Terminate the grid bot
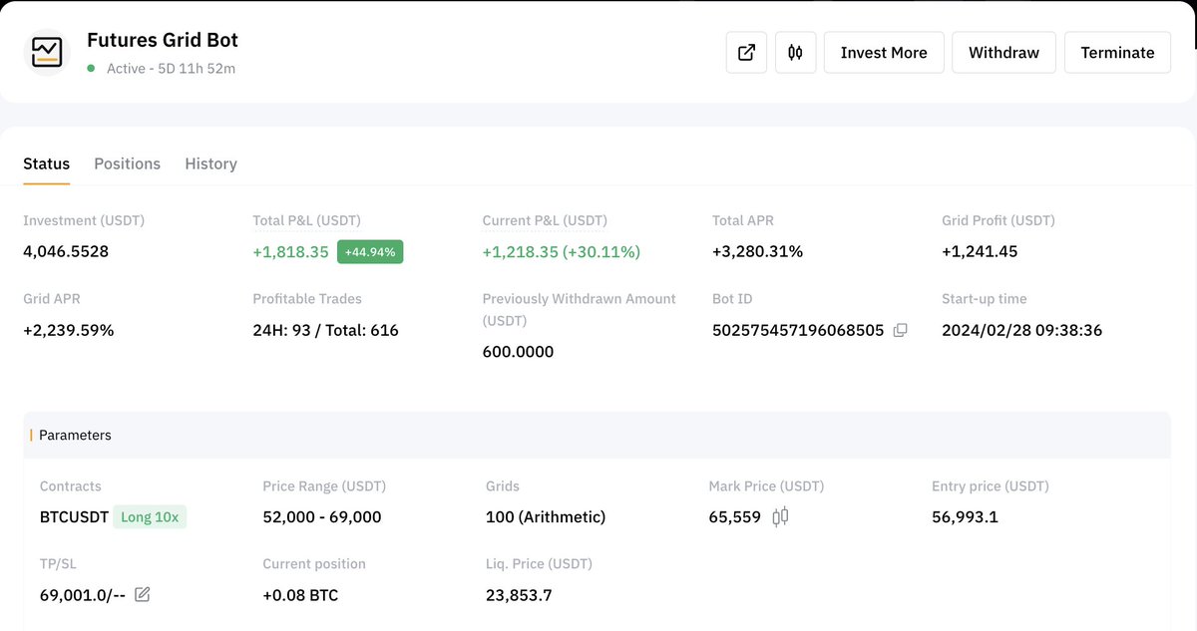 click(x=1117, y=52)
